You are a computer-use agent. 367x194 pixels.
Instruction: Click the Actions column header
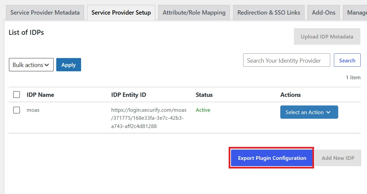[291, 95]
